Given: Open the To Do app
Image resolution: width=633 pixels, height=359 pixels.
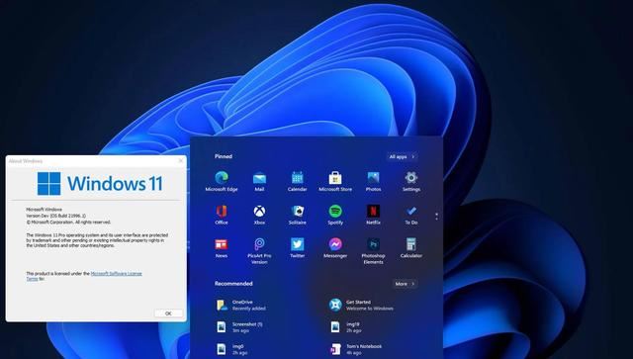Looking at the screenshot, I should coord(411,215).
